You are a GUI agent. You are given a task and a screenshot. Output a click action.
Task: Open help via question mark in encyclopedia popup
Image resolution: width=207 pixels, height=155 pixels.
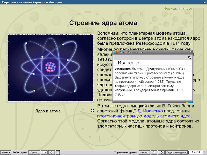click(190, 57)
